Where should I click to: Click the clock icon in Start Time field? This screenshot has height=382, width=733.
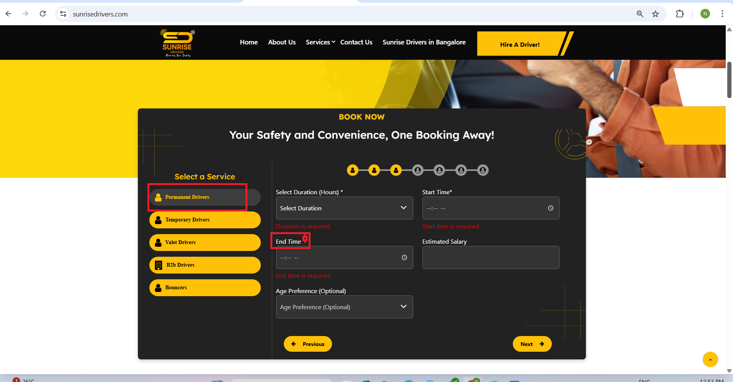pos(550,208)
